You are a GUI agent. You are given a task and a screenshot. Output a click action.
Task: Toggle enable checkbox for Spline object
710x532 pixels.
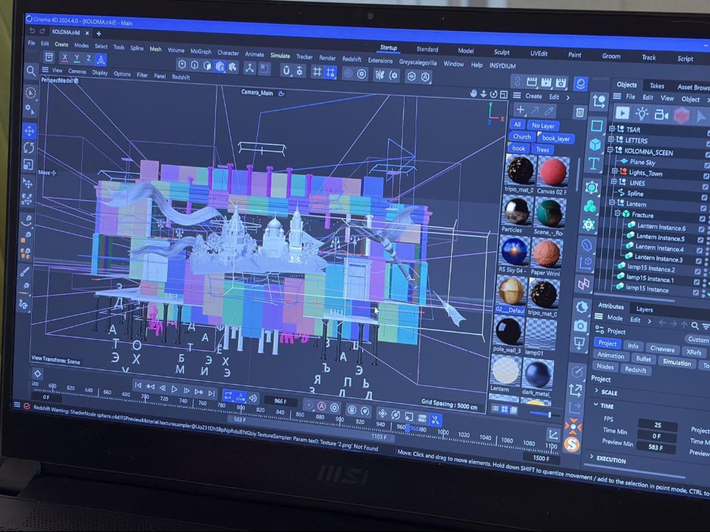pyautogui.click(x=703, y=197)
